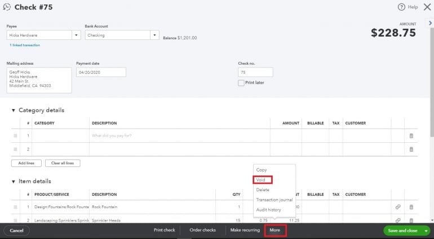
Task: Open the 1 linked transaction link
Action: pyautogui.click(x=24, y=45)
